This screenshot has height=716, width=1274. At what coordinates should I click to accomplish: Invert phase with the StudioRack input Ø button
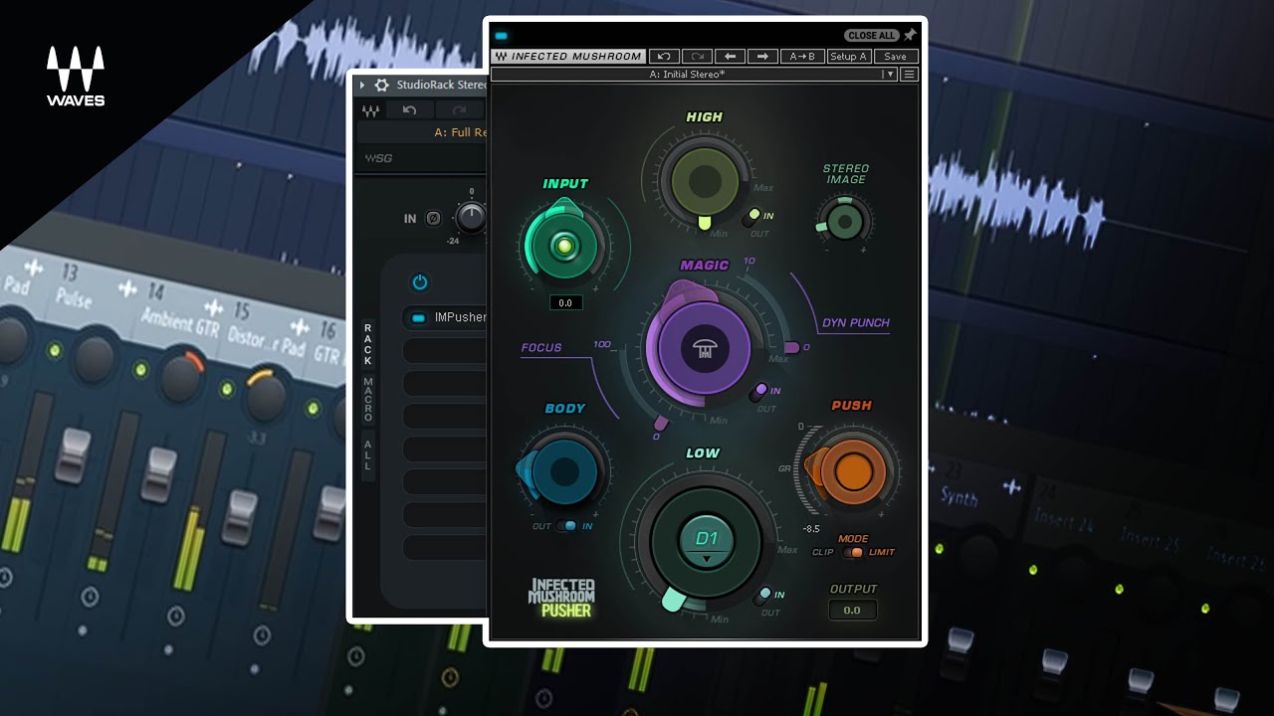pos(434,219)
